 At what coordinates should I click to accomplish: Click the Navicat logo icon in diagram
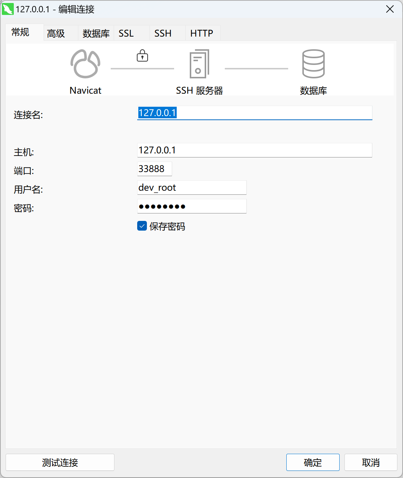85,64
